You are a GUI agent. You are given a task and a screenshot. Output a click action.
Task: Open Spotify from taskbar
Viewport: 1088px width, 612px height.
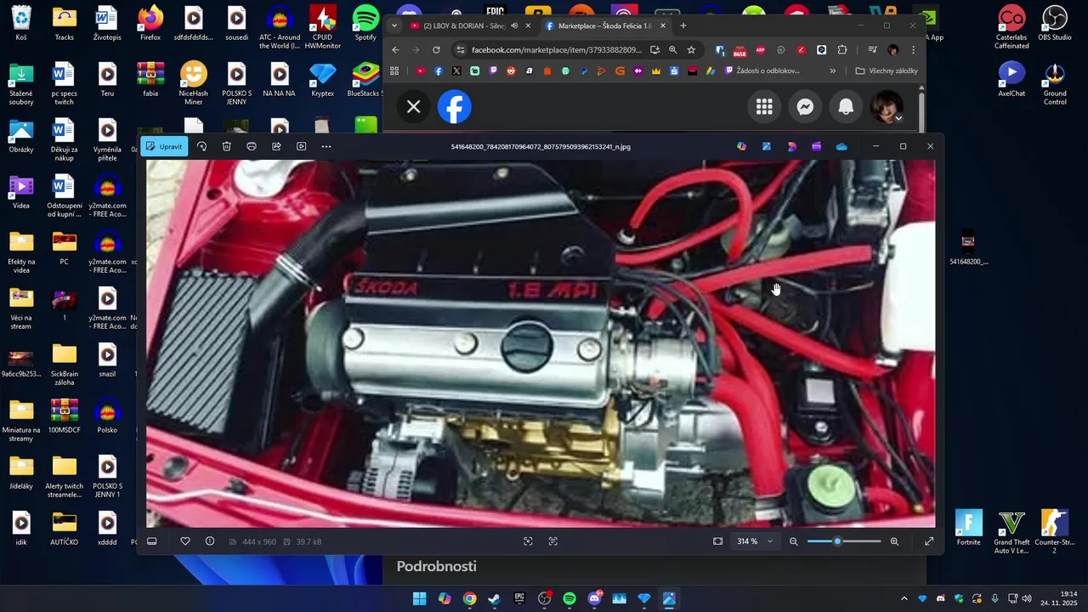tap(569, 598)
